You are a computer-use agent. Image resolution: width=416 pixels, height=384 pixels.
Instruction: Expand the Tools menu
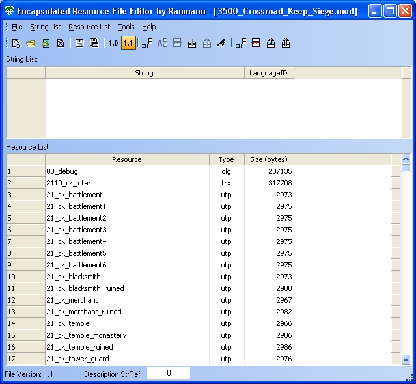(126, 27)
